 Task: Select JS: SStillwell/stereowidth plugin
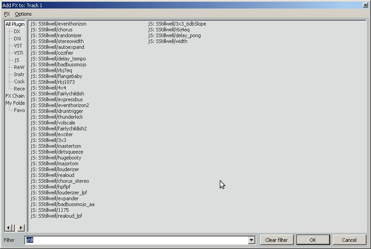point(57,41)
